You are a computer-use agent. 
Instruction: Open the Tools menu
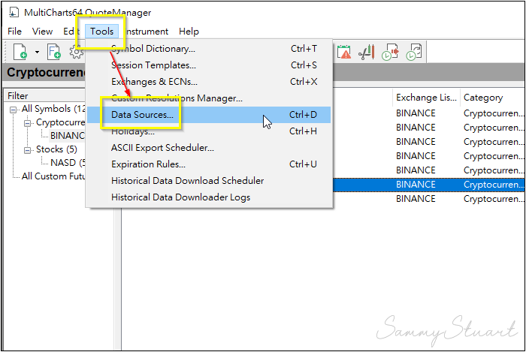pos(101,32)
